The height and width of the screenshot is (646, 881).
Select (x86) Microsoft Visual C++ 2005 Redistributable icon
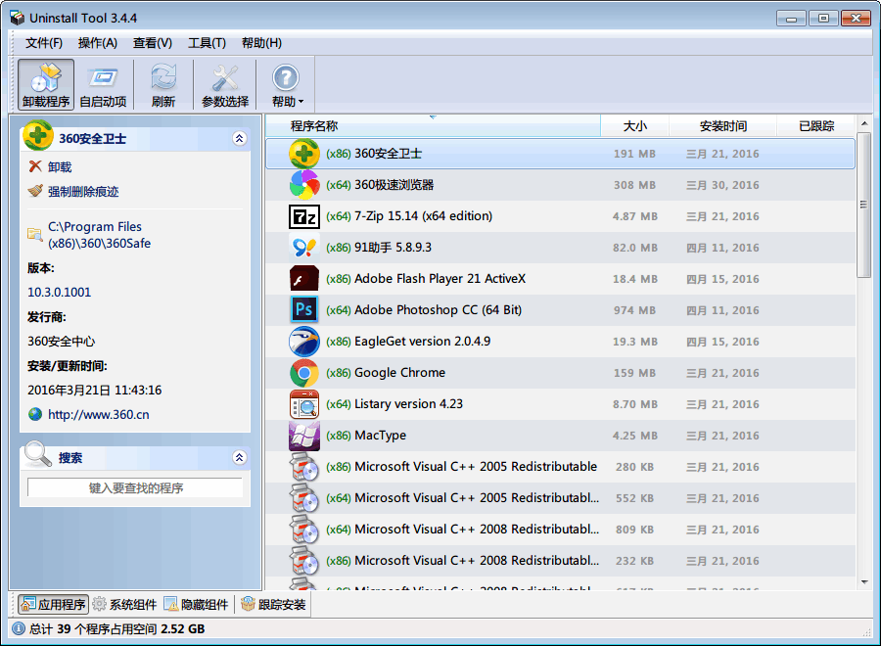[x=304, y=467]
